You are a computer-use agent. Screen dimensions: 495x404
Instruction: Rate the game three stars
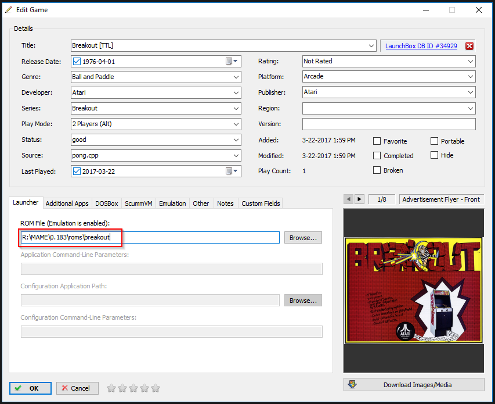[x=133, y=388]
